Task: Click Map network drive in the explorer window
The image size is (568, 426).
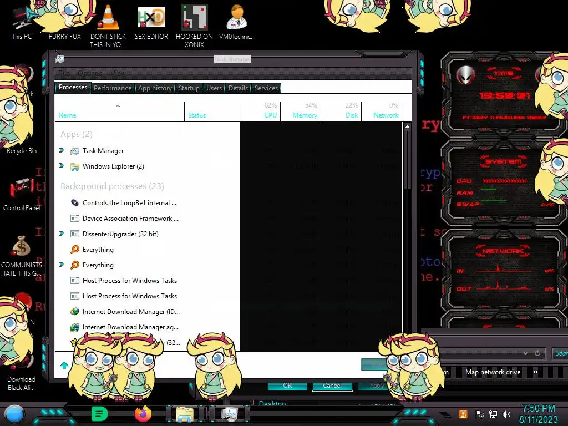Action: tap(493, 372)
